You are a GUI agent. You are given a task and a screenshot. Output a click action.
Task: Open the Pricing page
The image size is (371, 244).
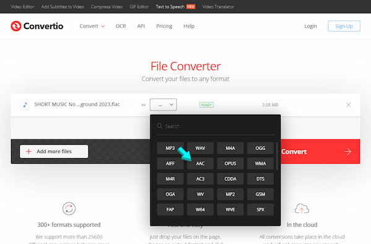(164, 26)
